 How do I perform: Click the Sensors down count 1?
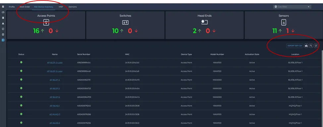coord(287,31)
